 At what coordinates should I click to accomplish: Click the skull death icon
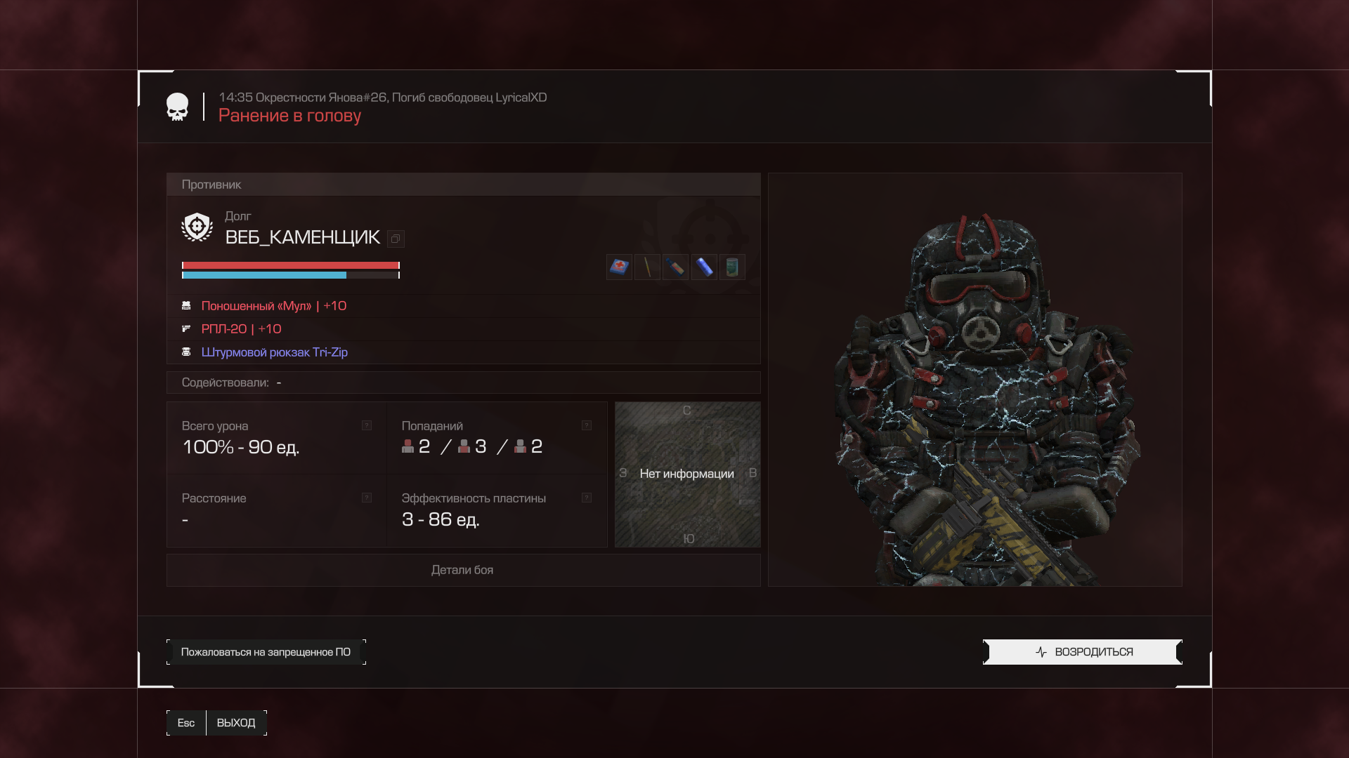(177, 107)
